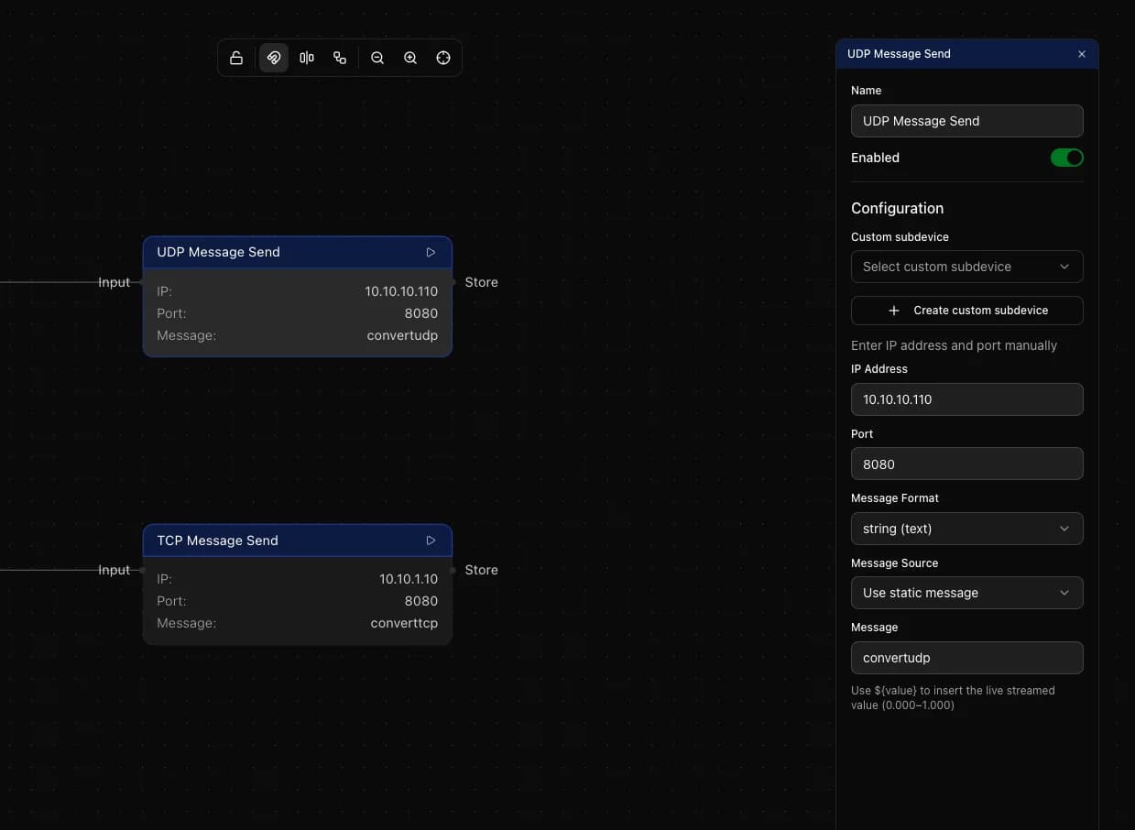
Task: Open the Select custom subdevice dropdown
Action: pos(966,267)
